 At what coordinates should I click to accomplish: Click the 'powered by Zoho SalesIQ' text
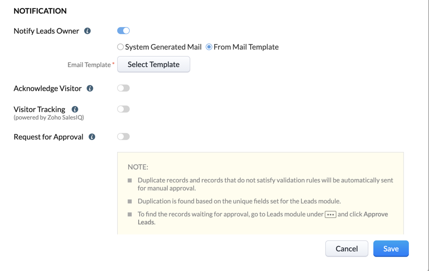[x=49, y=117]
